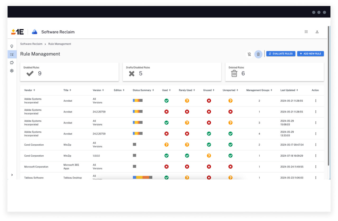The width and height of the screenshot is (338, 221).
Task: Click Microsoft 365 Apps gray status square
Action: [134, 166]
